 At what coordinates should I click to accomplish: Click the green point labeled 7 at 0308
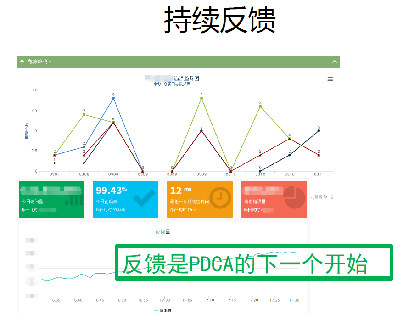(x=84, y=115)
